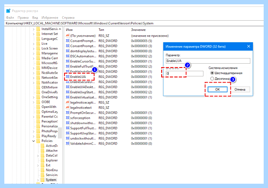Click the Registry Editor app icon in title bar

[x=8, y=11]
